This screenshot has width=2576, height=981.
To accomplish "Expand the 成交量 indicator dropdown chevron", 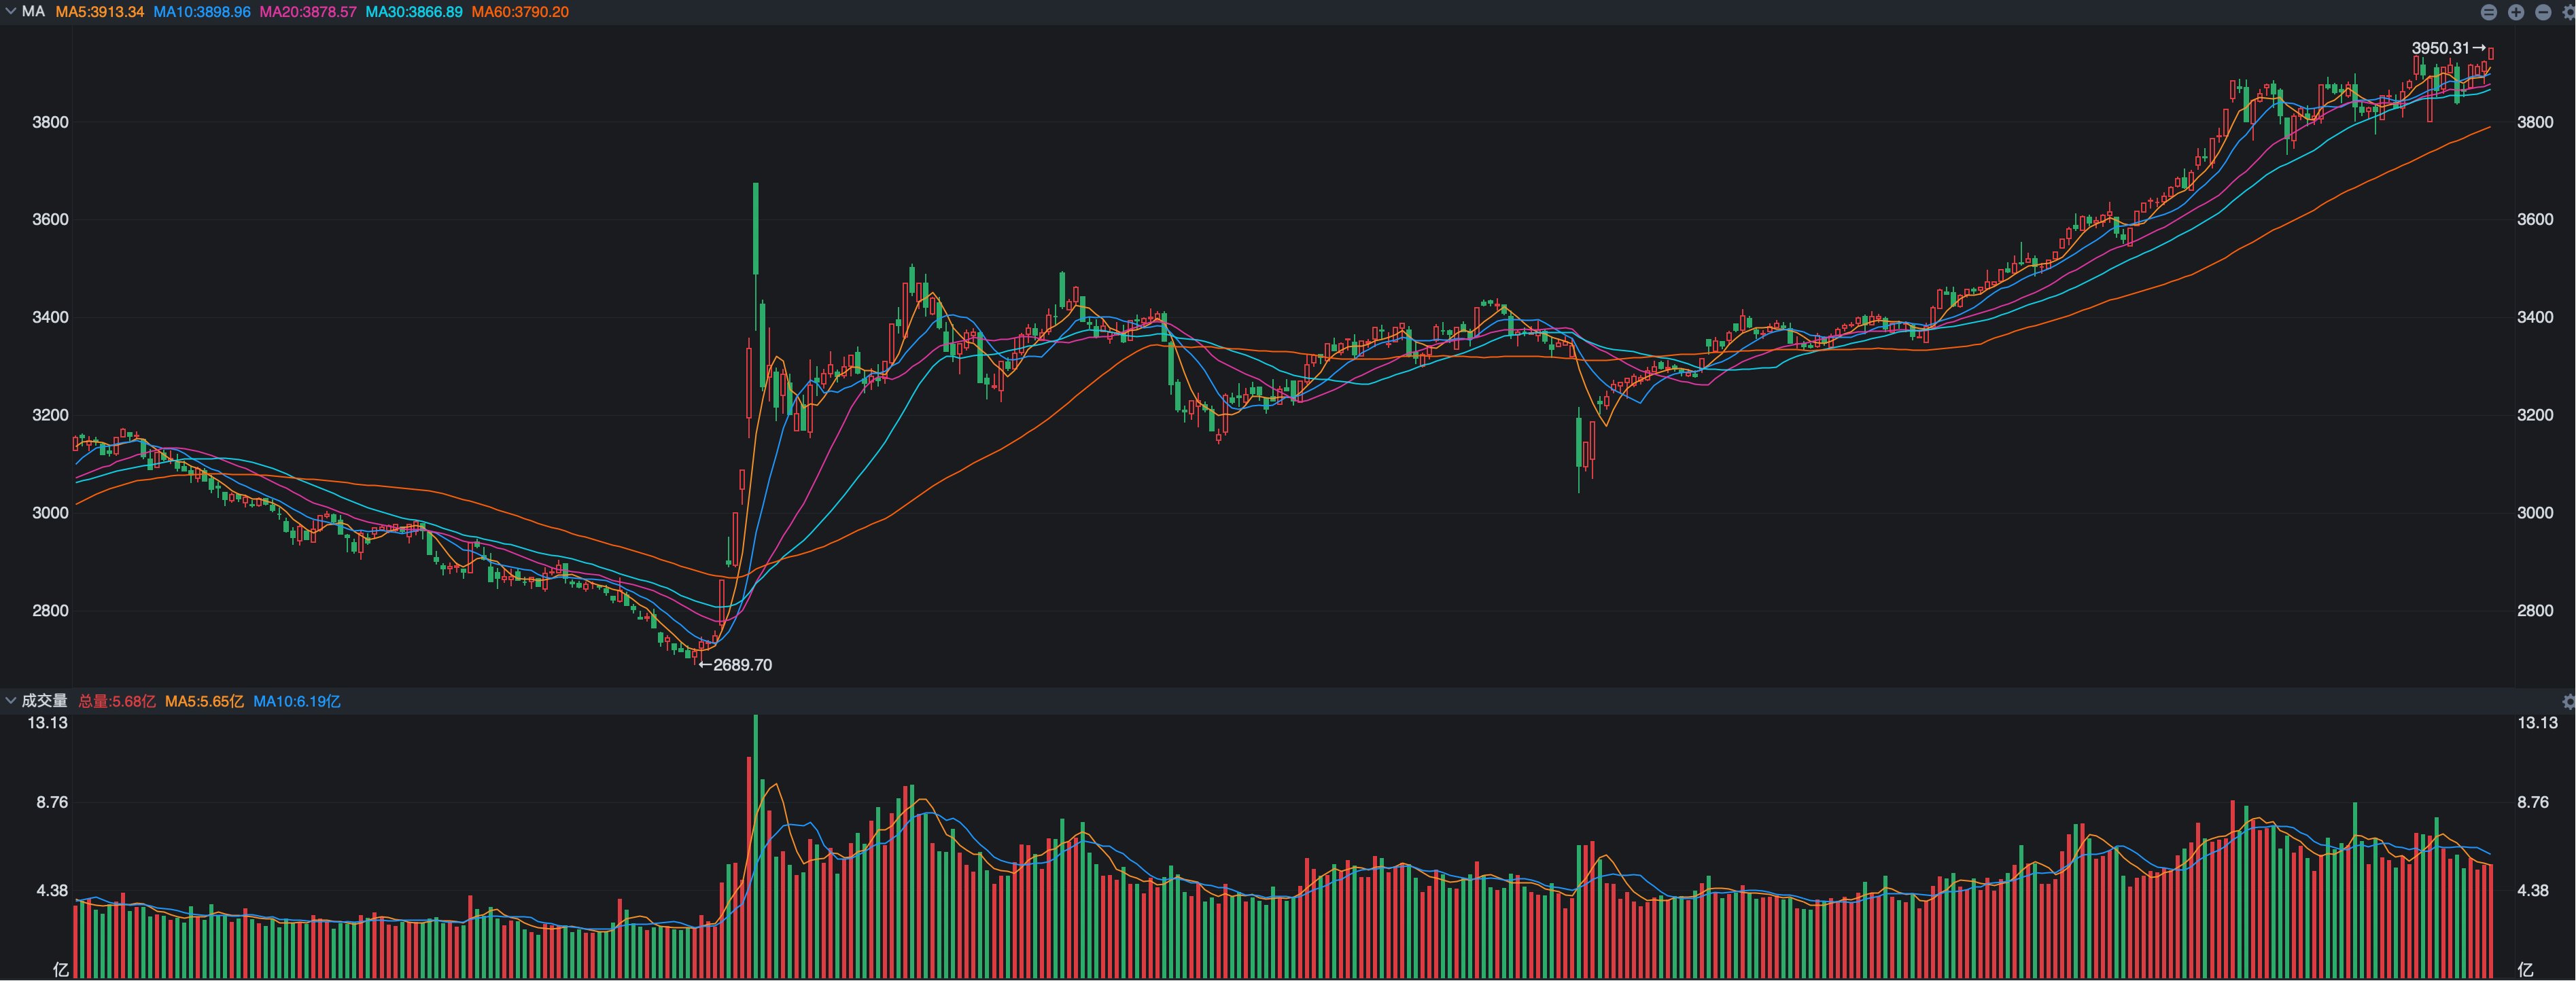I will coord(10,701).
